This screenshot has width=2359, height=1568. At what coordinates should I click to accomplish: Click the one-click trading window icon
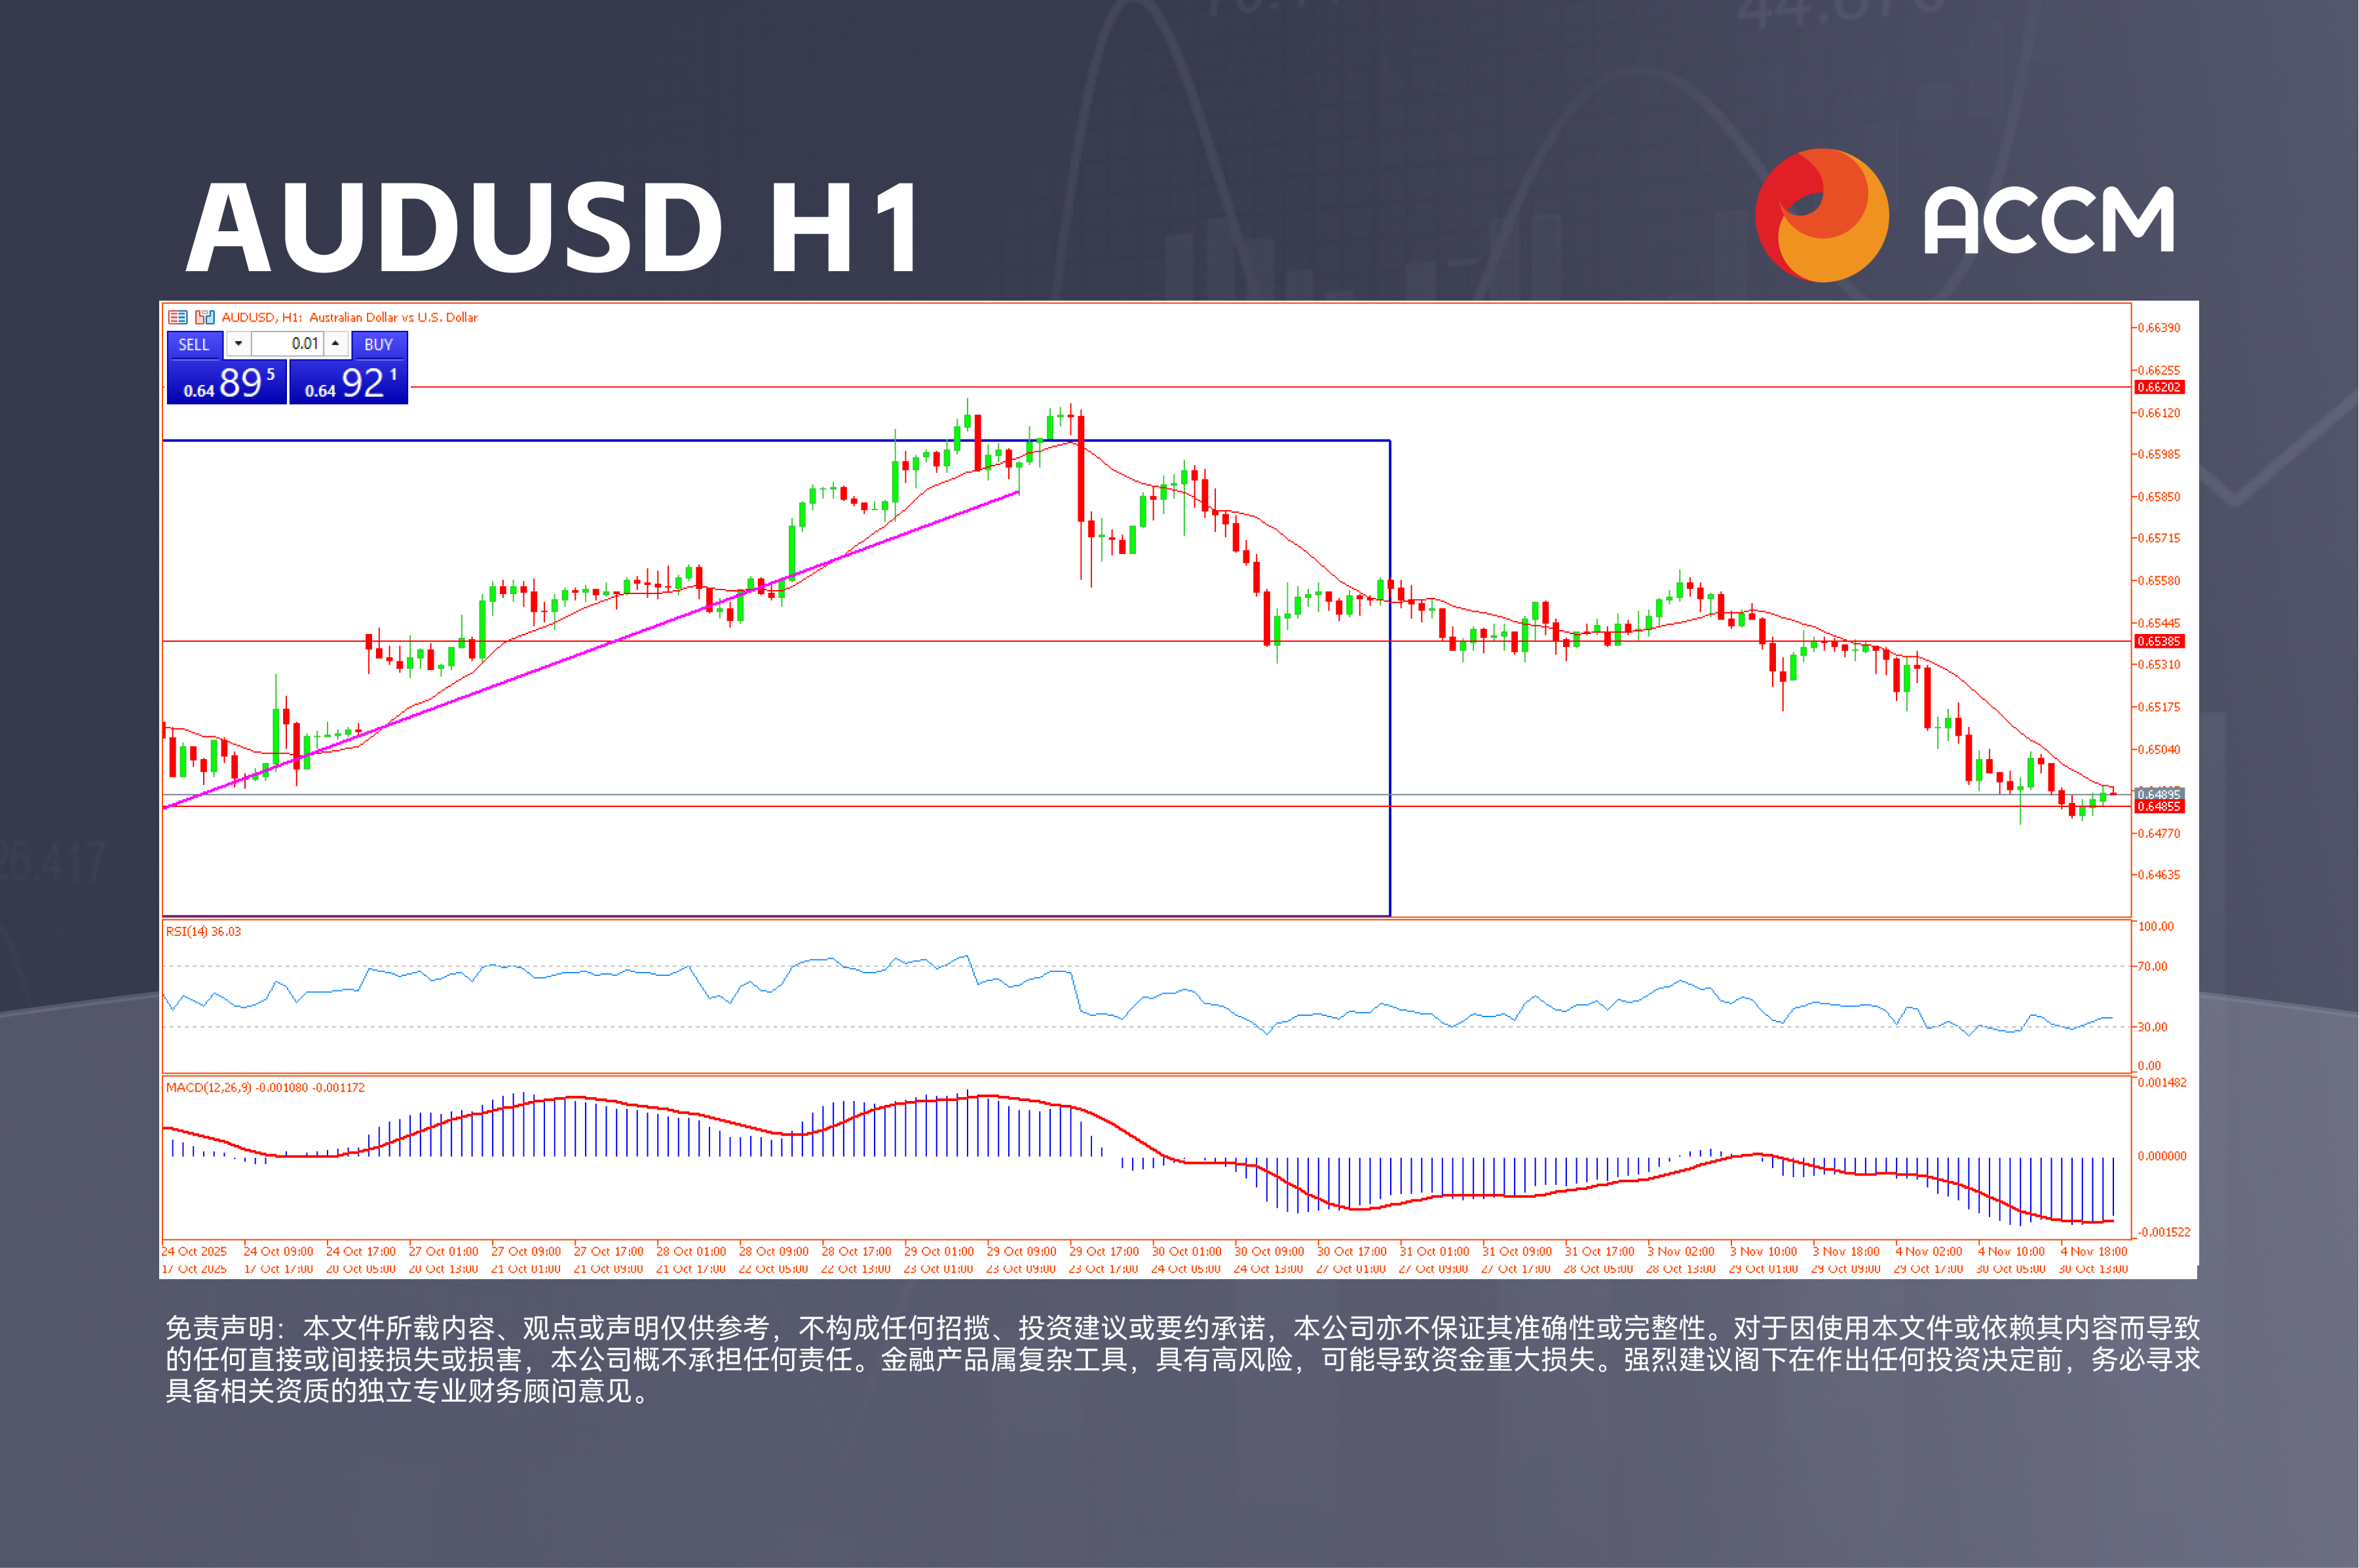tap(205, 317)
